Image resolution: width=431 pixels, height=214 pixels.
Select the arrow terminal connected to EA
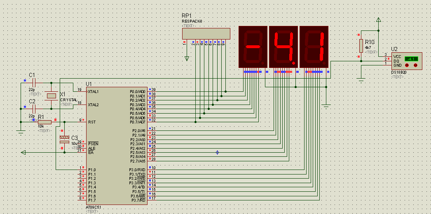point(23,153)
